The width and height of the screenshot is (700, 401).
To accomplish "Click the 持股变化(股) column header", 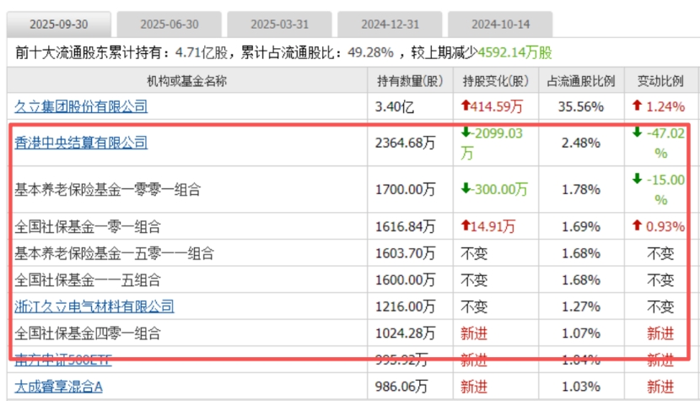I will coord(496,81).
